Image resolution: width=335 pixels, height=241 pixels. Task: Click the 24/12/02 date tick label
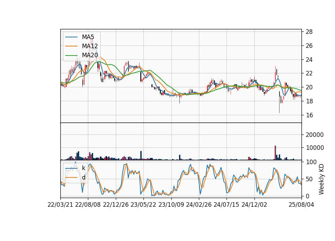(254, 205)
